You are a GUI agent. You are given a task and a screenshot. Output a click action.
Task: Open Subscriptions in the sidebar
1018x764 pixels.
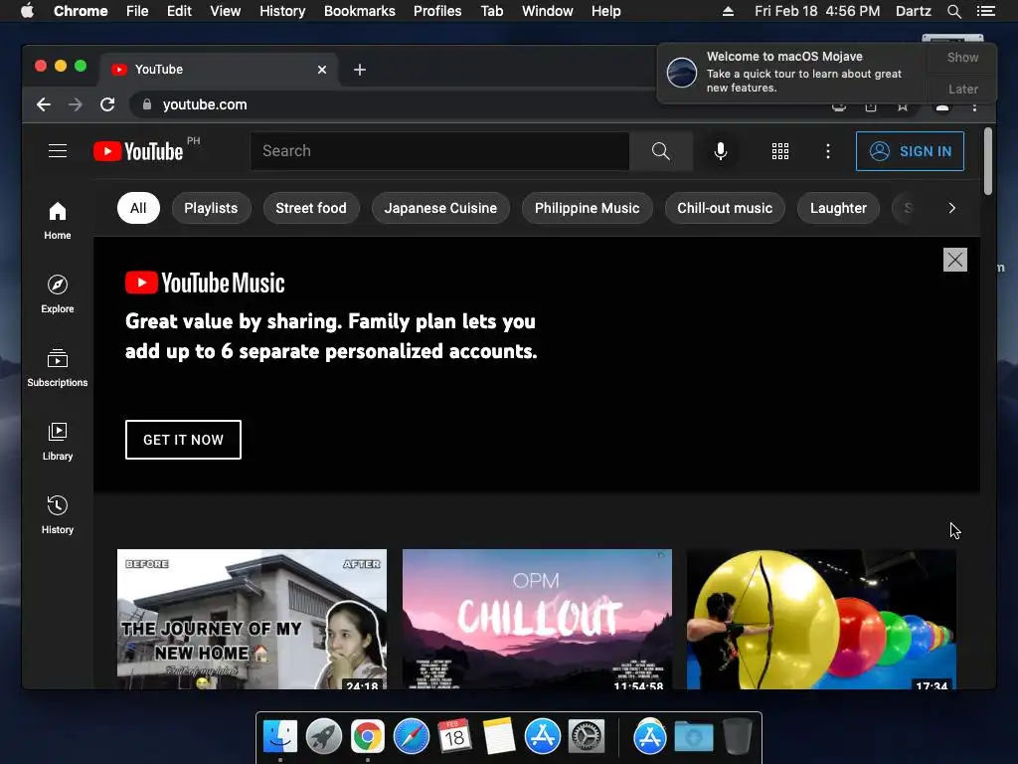coord(57,368)
